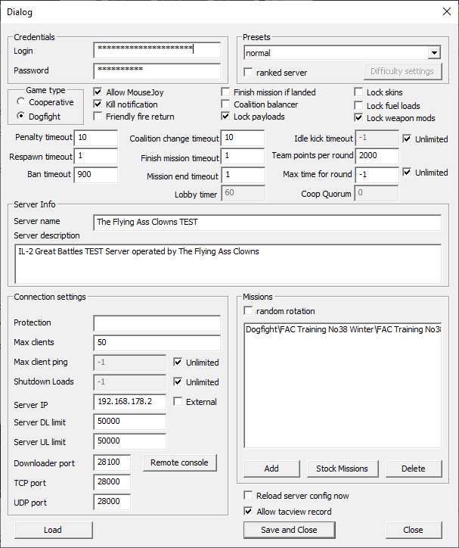Enable random rotation for missions
This screenshot has height=548, width=459.
coord(249,311)
